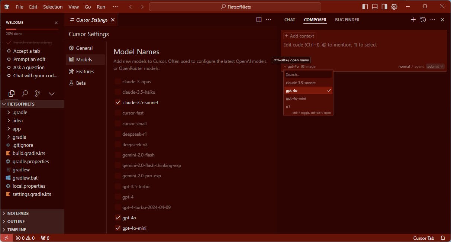This screenshot has height=242, width=451.
Task: Open the Search view icon
Action: (x=25, y=94)
